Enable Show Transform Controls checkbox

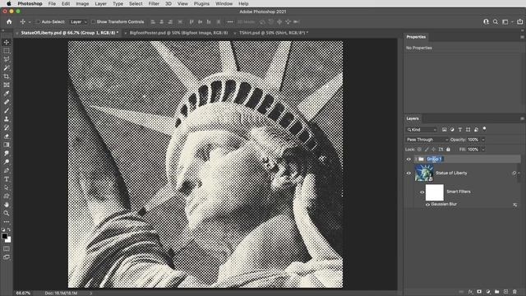93,22
